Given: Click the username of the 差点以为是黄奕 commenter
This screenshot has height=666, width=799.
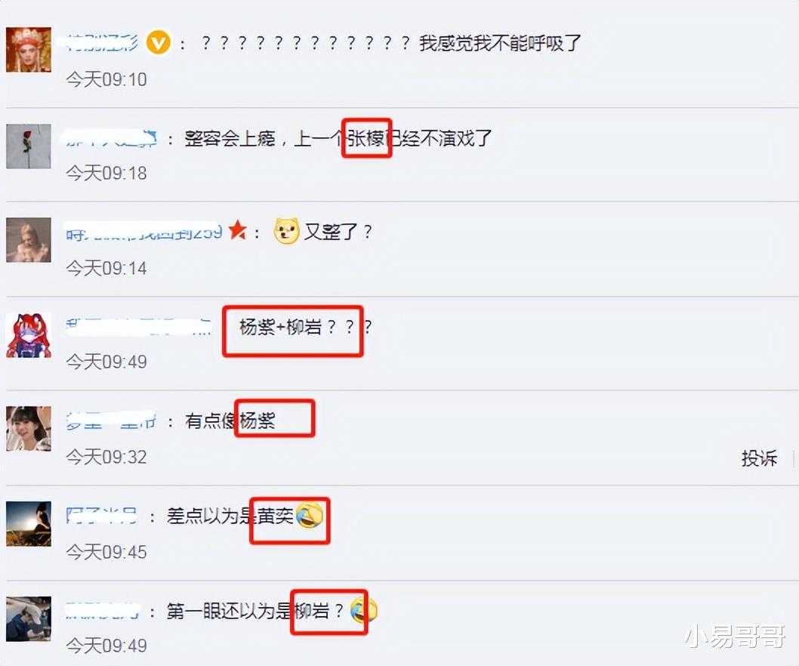Looking at the screenshot, I should [101, 516].
